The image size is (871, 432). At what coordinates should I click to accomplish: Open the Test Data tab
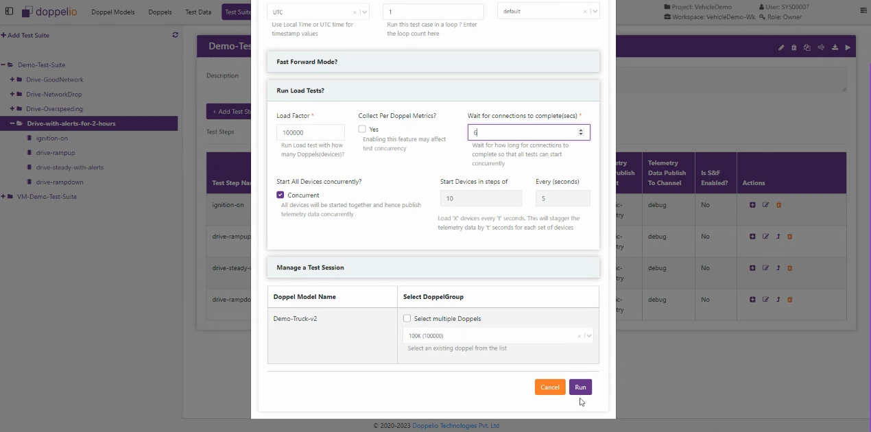[198, 12]
